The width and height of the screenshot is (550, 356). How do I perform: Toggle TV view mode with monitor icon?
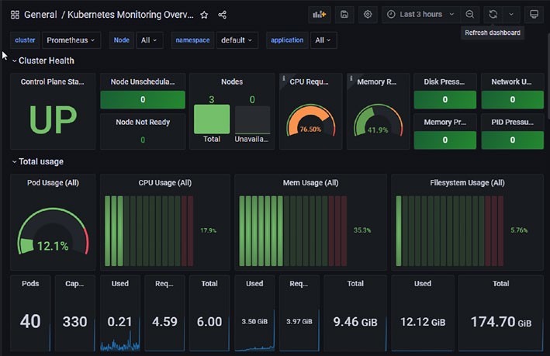[x=534, y=15]
